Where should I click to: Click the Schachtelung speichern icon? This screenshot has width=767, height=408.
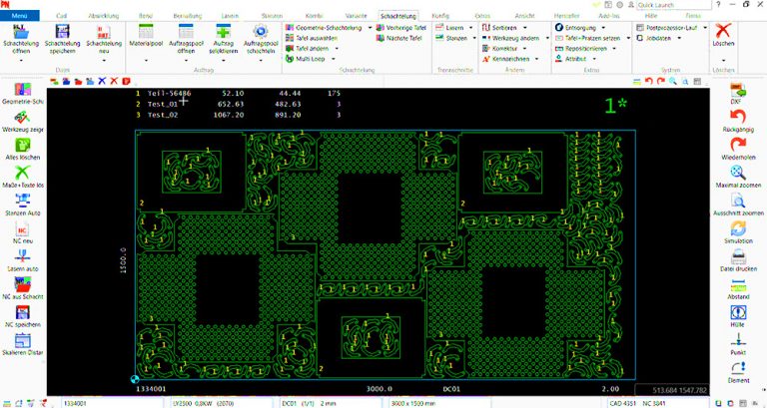[x=62, y=39]
